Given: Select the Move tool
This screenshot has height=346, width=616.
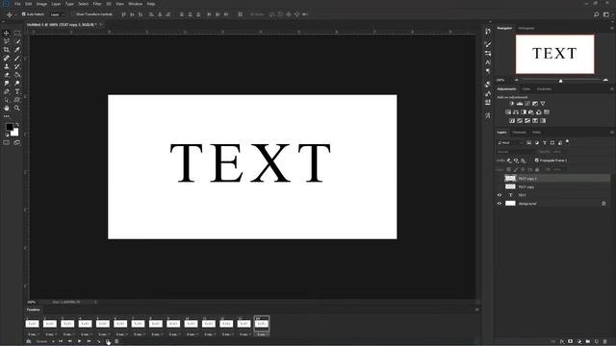Looking at the screenshot, I should (x=7, y=34).
